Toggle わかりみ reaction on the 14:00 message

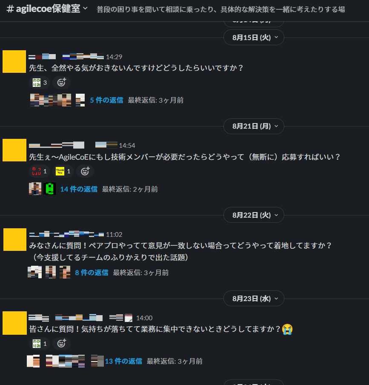coord(40,344)
